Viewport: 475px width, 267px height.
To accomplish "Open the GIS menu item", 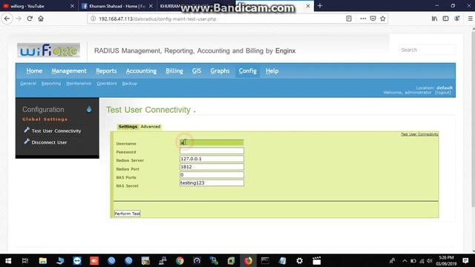I will [196, 71].
